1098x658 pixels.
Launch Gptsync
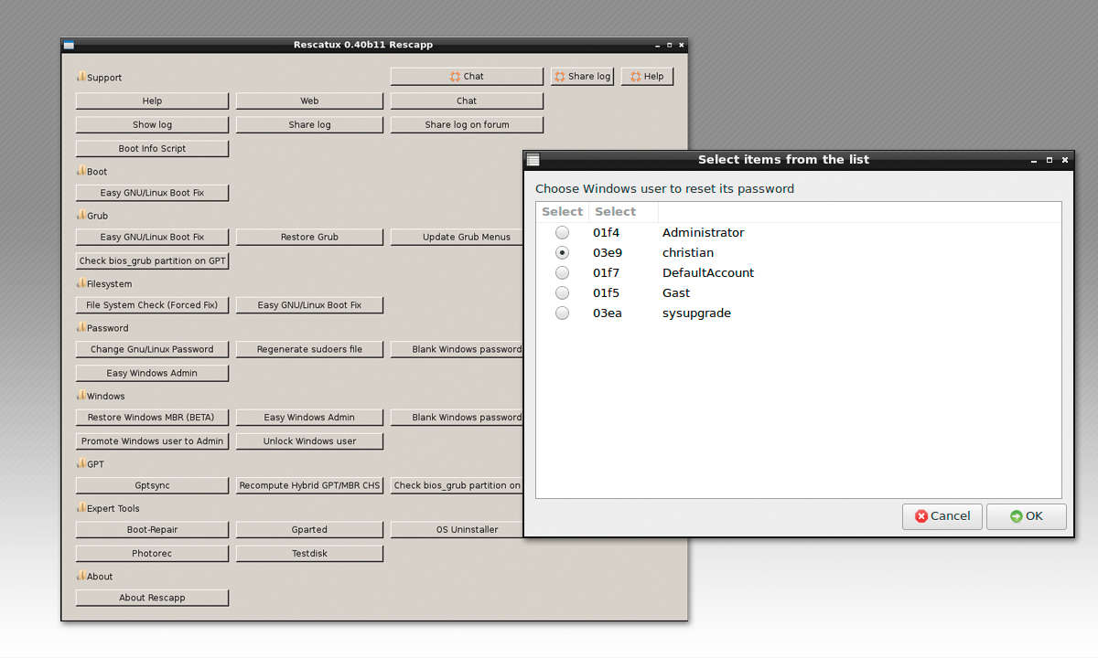(152, 486)
